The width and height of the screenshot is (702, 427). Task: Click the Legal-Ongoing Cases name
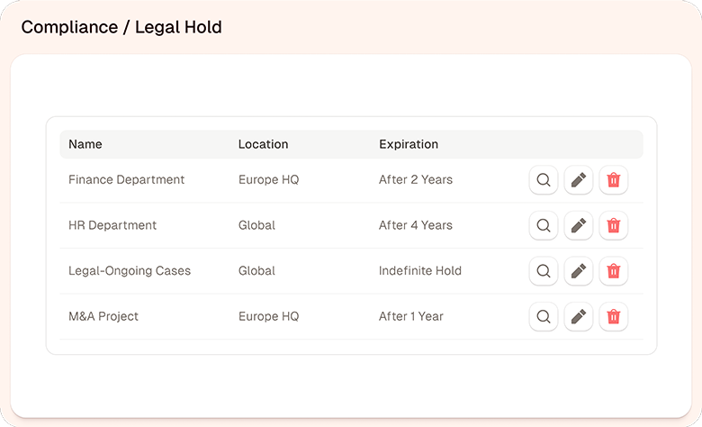click(130, 271)
